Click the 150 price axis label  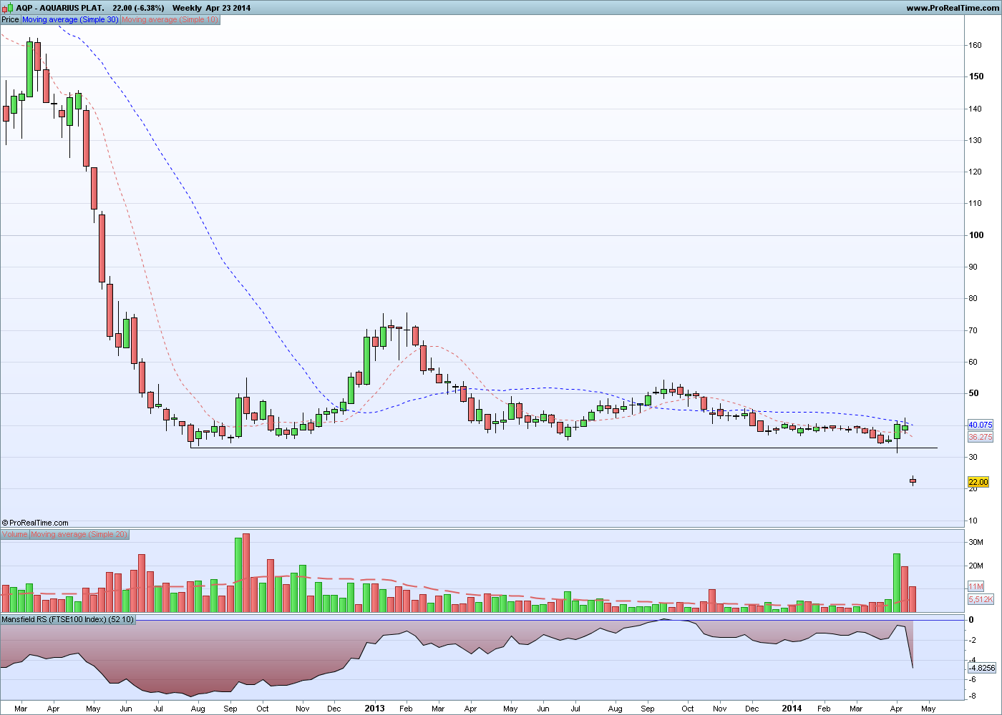pyautogui.click(x=976, y=77)
